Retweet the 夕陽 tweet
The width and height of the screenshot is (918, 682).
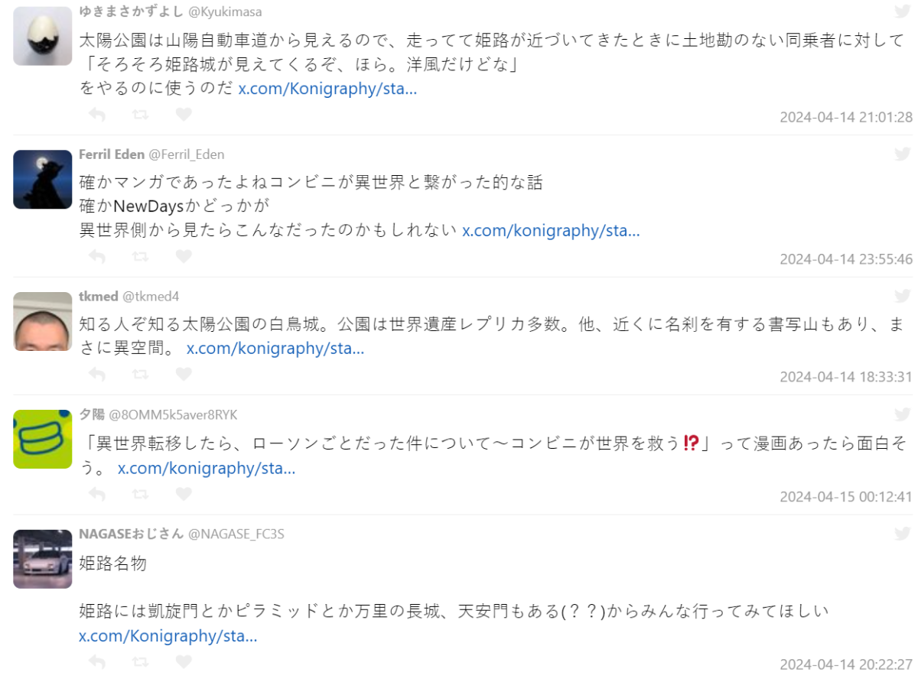[x=141, y=494]
